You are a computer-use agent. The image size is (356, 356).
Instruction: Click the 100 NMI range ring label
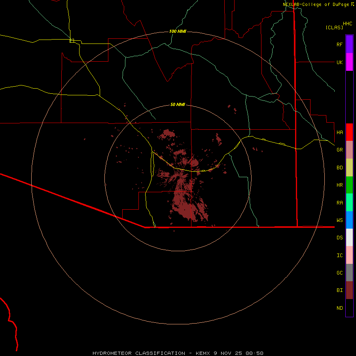178,31
